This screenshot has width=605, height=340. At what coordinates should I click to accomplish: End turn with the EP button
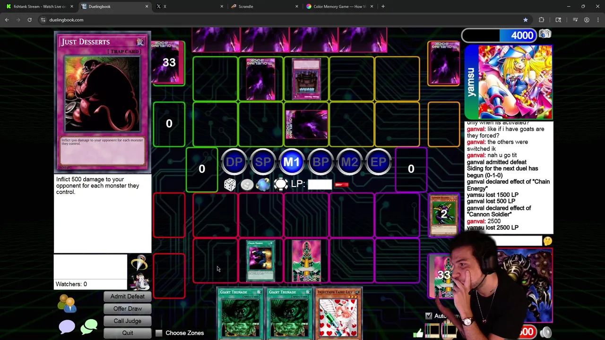click(x=378, y=162)
